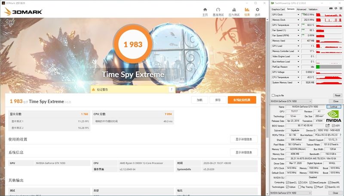
Task: Switch to Validation tab
Action: [313, 9]
